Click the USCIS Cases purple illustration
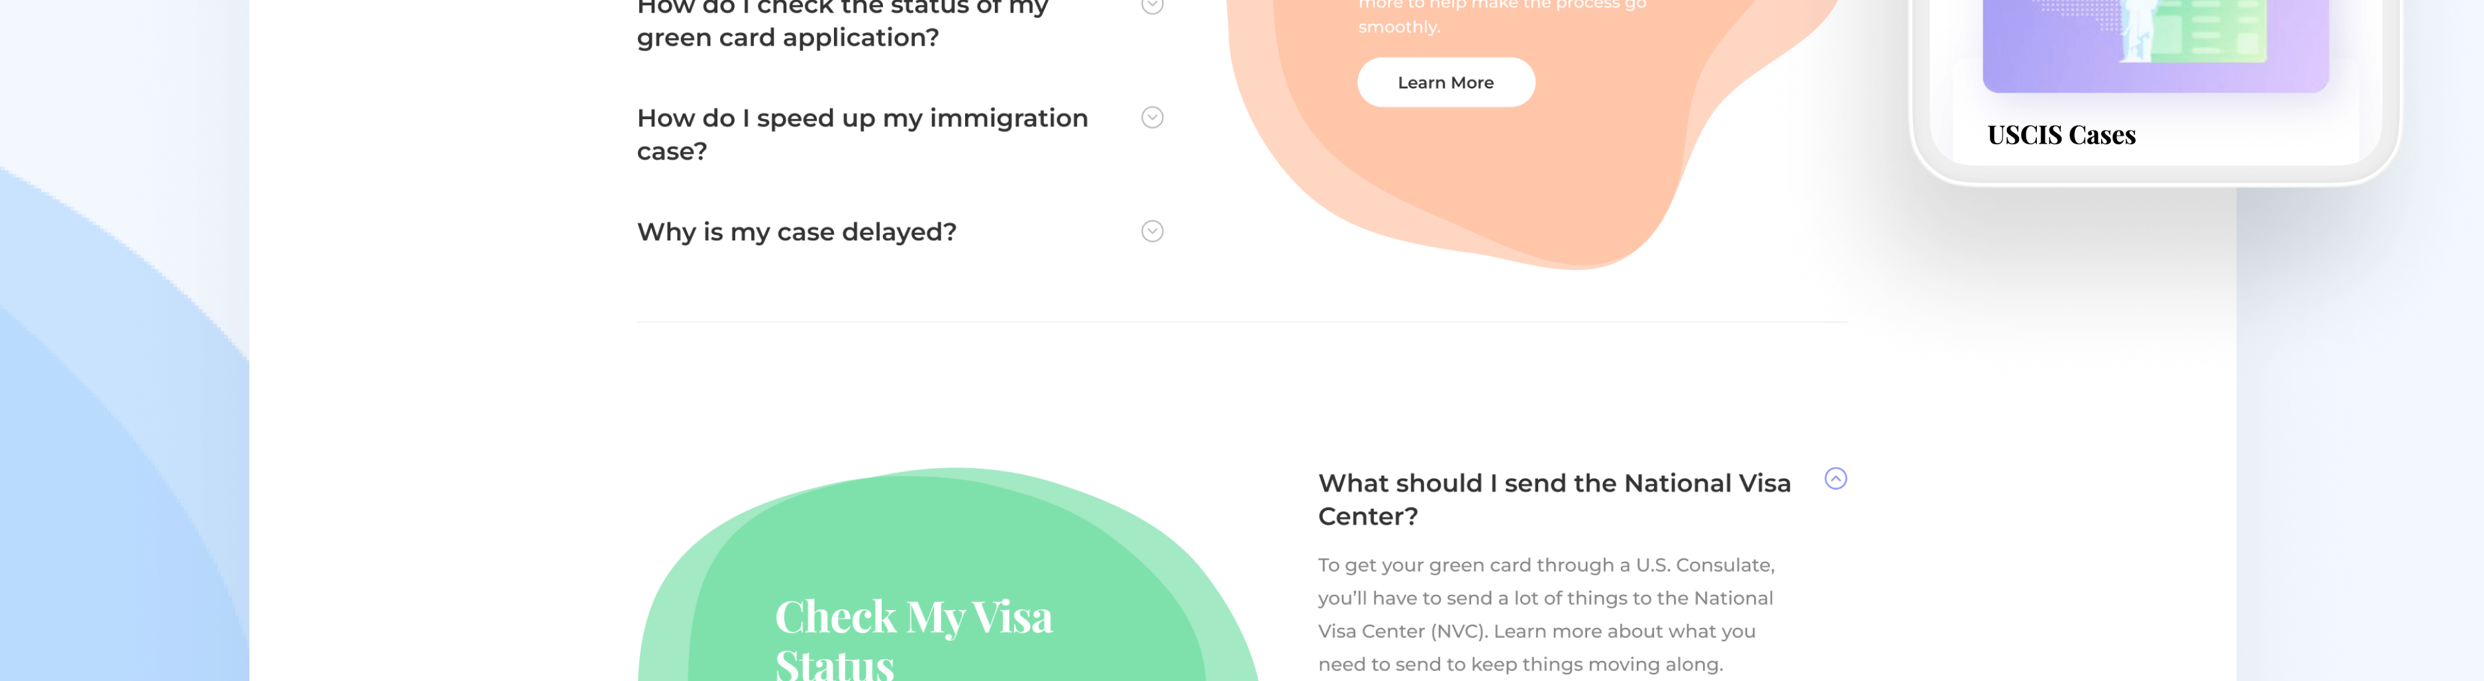This screenshot has height=681, width=2484. tap(2154, 43)
